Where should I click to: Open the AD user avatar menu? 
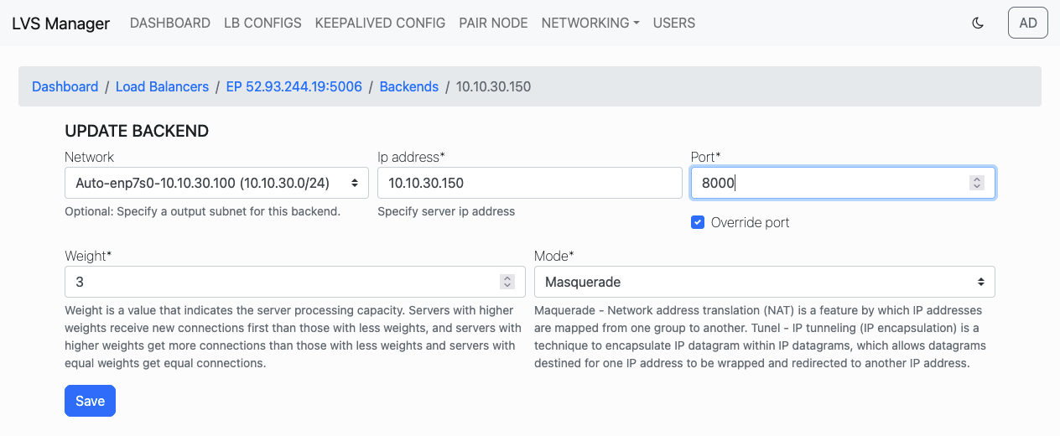[1028, 23]
